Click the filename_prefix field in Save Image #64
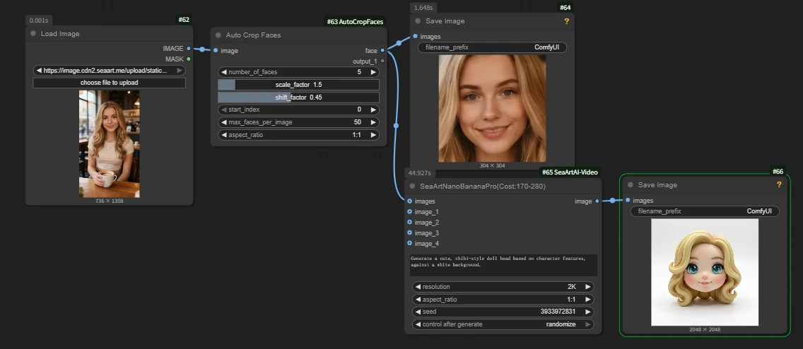This screenshot has height=349, width=803. tap(492, 47)
